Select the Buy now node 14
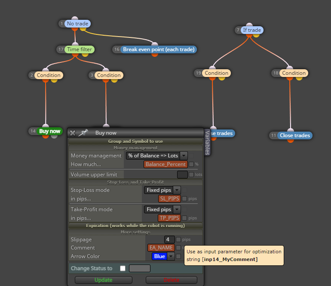331x286 pixels. [49, 131]
